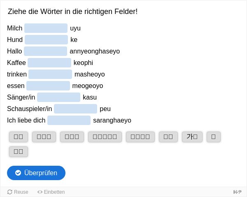Select the drop field next to Kaffee
Viewport: 247px width, 197px height.
pos(49,63)
